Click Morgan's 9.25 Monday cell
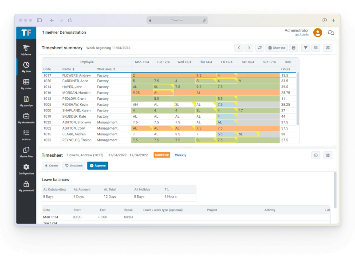The height and width of the screenshot is (265, 355). 142,93
